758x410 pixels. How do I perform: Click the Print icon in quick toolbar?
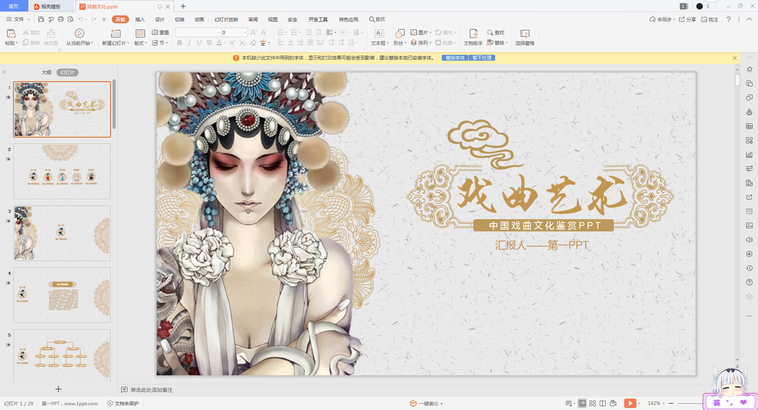61,19
